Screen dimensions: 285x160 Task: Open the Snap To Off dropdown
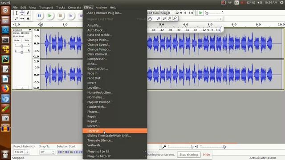point(47,152)
